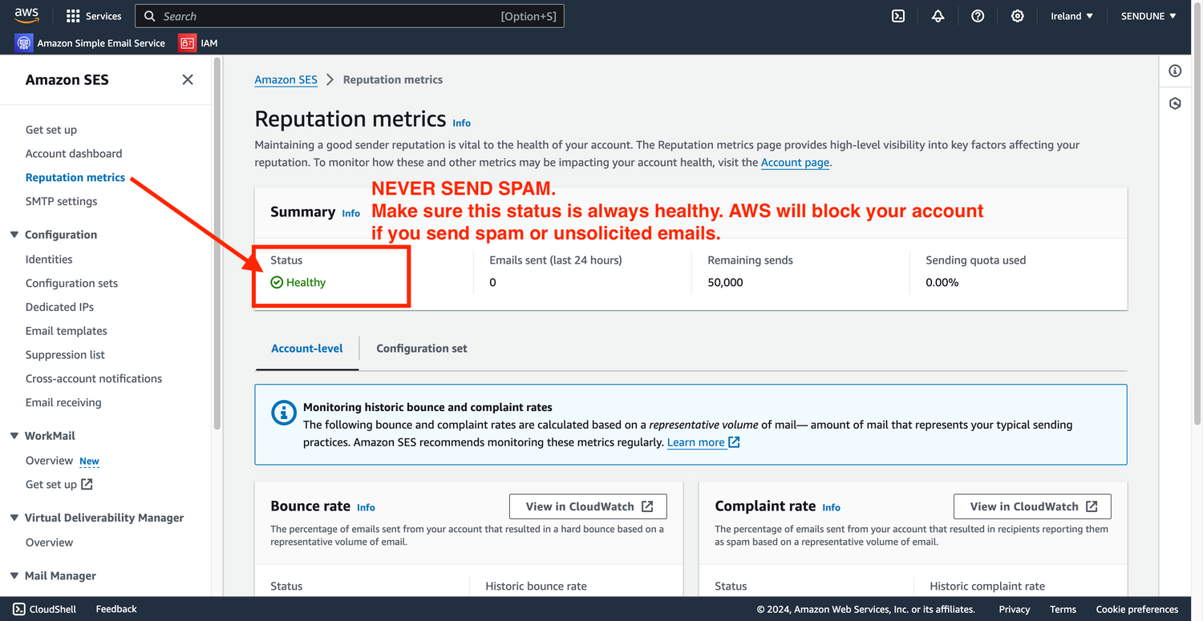Select the Account-level tab
This screenshot has height=621, width=1203.
(307, 349)
